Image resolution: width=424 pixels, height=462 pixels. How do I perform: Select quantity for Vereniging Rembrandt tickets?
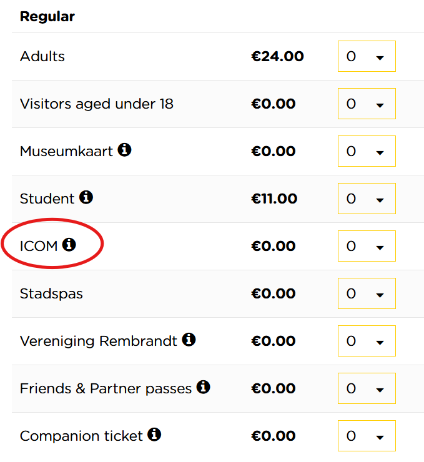[x=367, y=342]
